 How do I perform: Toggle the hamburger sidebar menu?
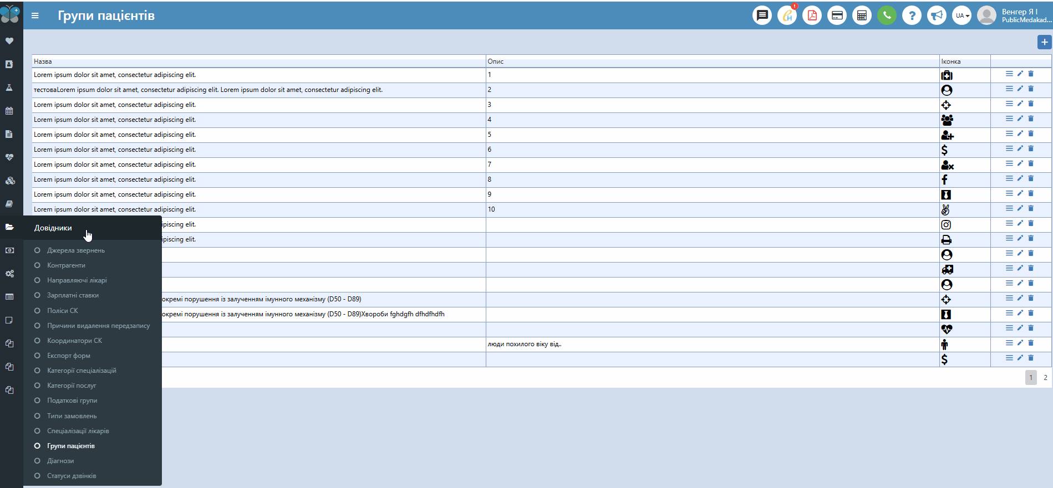[35, 16]
